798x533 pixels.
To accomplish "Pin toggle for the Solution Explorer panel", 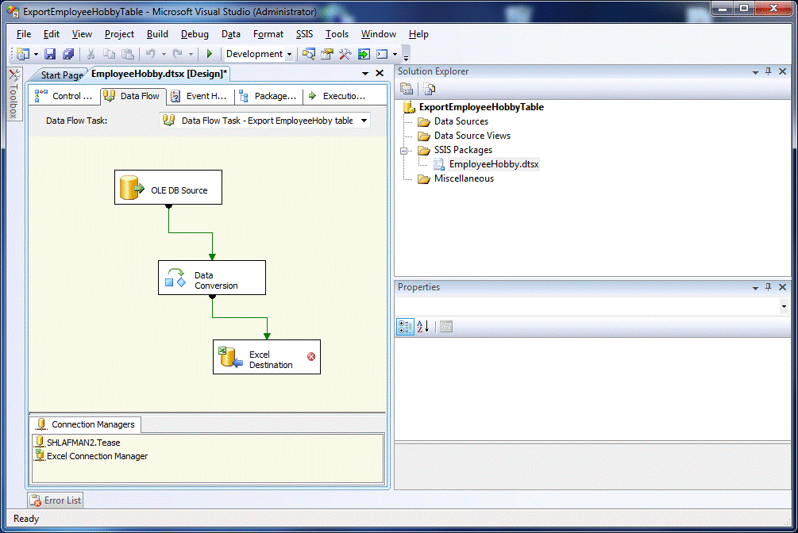I will point(768,71).
